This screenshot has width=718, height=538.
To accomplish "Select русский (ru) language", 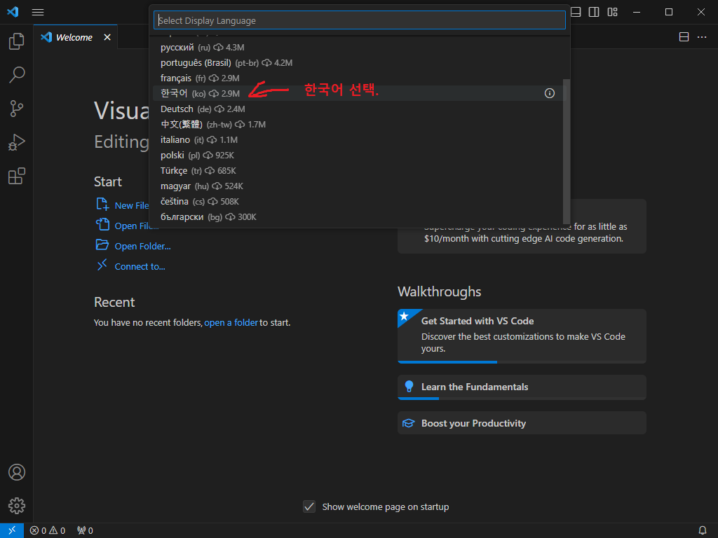I will click(x=360, y=47).
